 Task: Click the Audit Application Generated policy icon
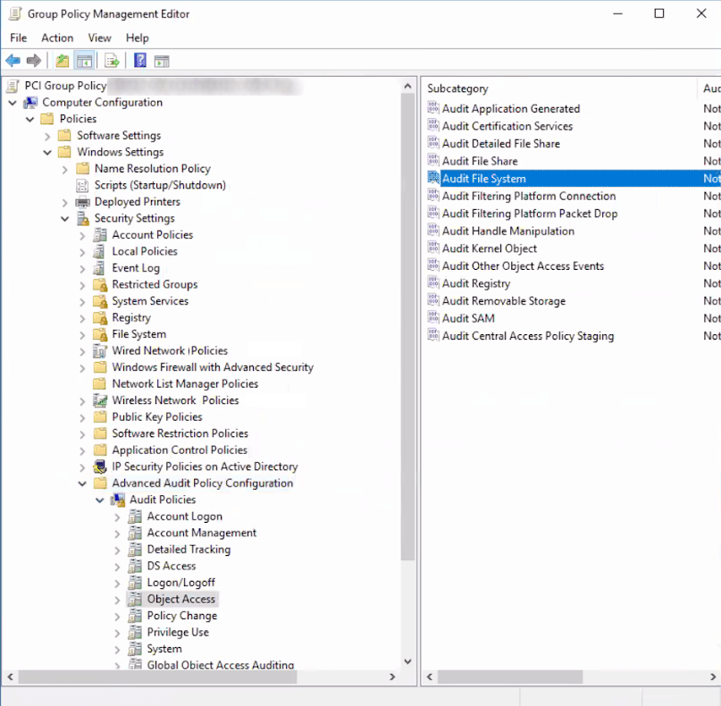pyautogui.click(x=433, y=108)
